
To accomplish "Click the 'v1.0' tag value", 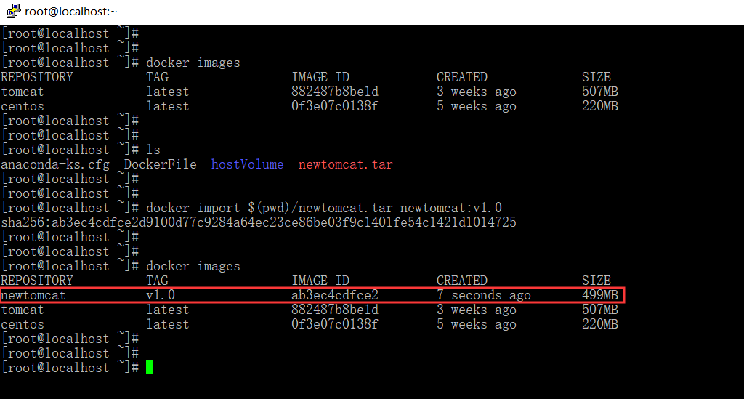I will [161, 295].
